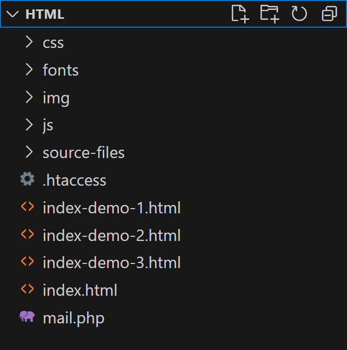Select the img folder name
347x350 pixels.
click(56, 99)
